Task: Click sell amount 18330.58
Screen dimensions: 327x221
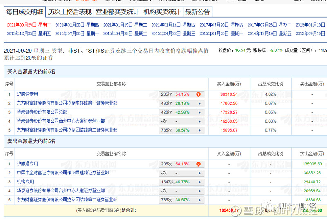Action: [x=312, y=200]
